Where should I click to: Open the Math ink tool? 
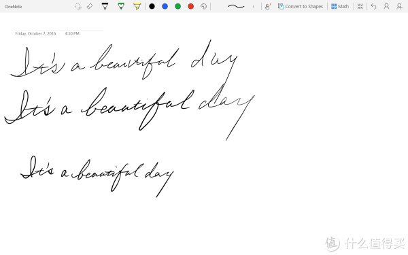(x=340, y=6)
